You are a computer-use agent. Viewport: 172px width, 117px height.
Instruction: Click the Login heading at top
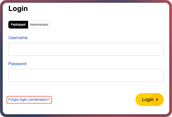18,9
